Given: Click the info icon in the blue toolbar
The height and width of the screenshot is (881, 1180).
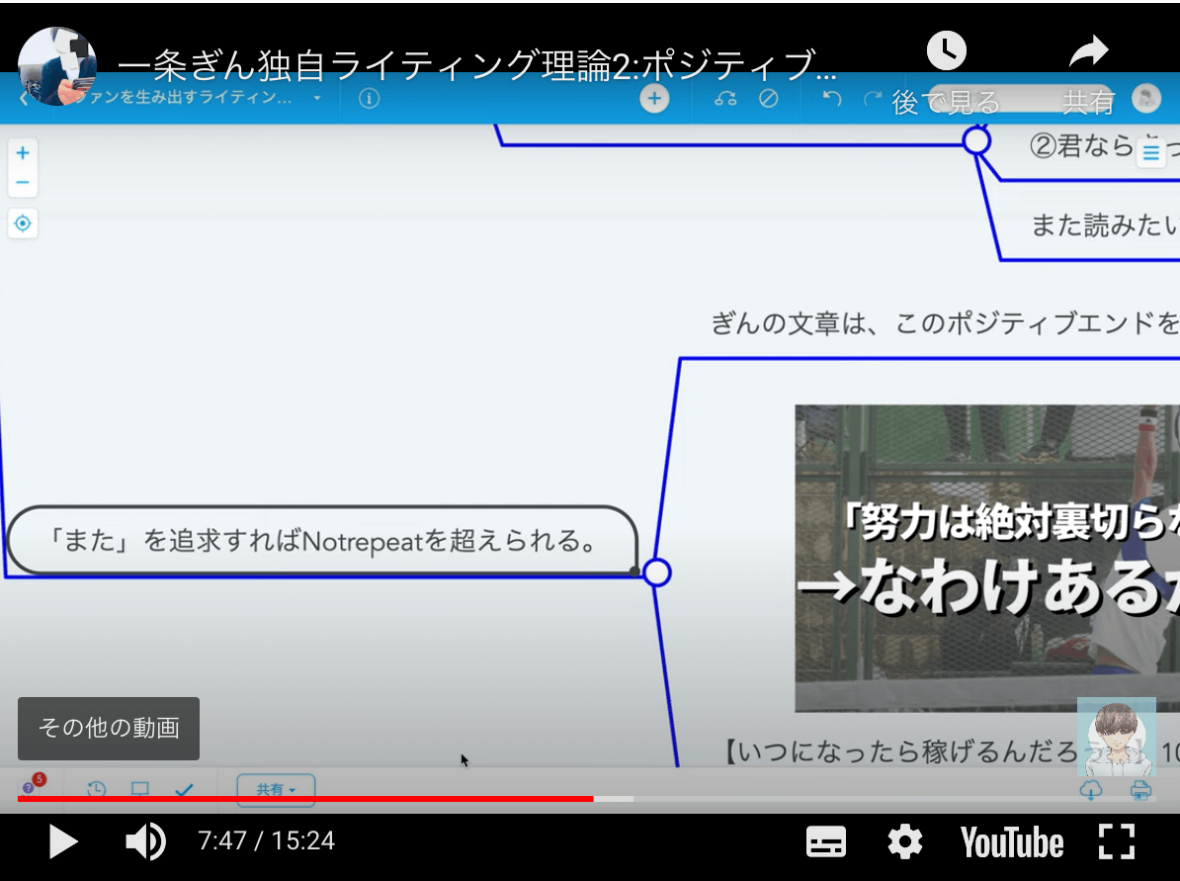Looking at the screenshot, I should (369, 99).
